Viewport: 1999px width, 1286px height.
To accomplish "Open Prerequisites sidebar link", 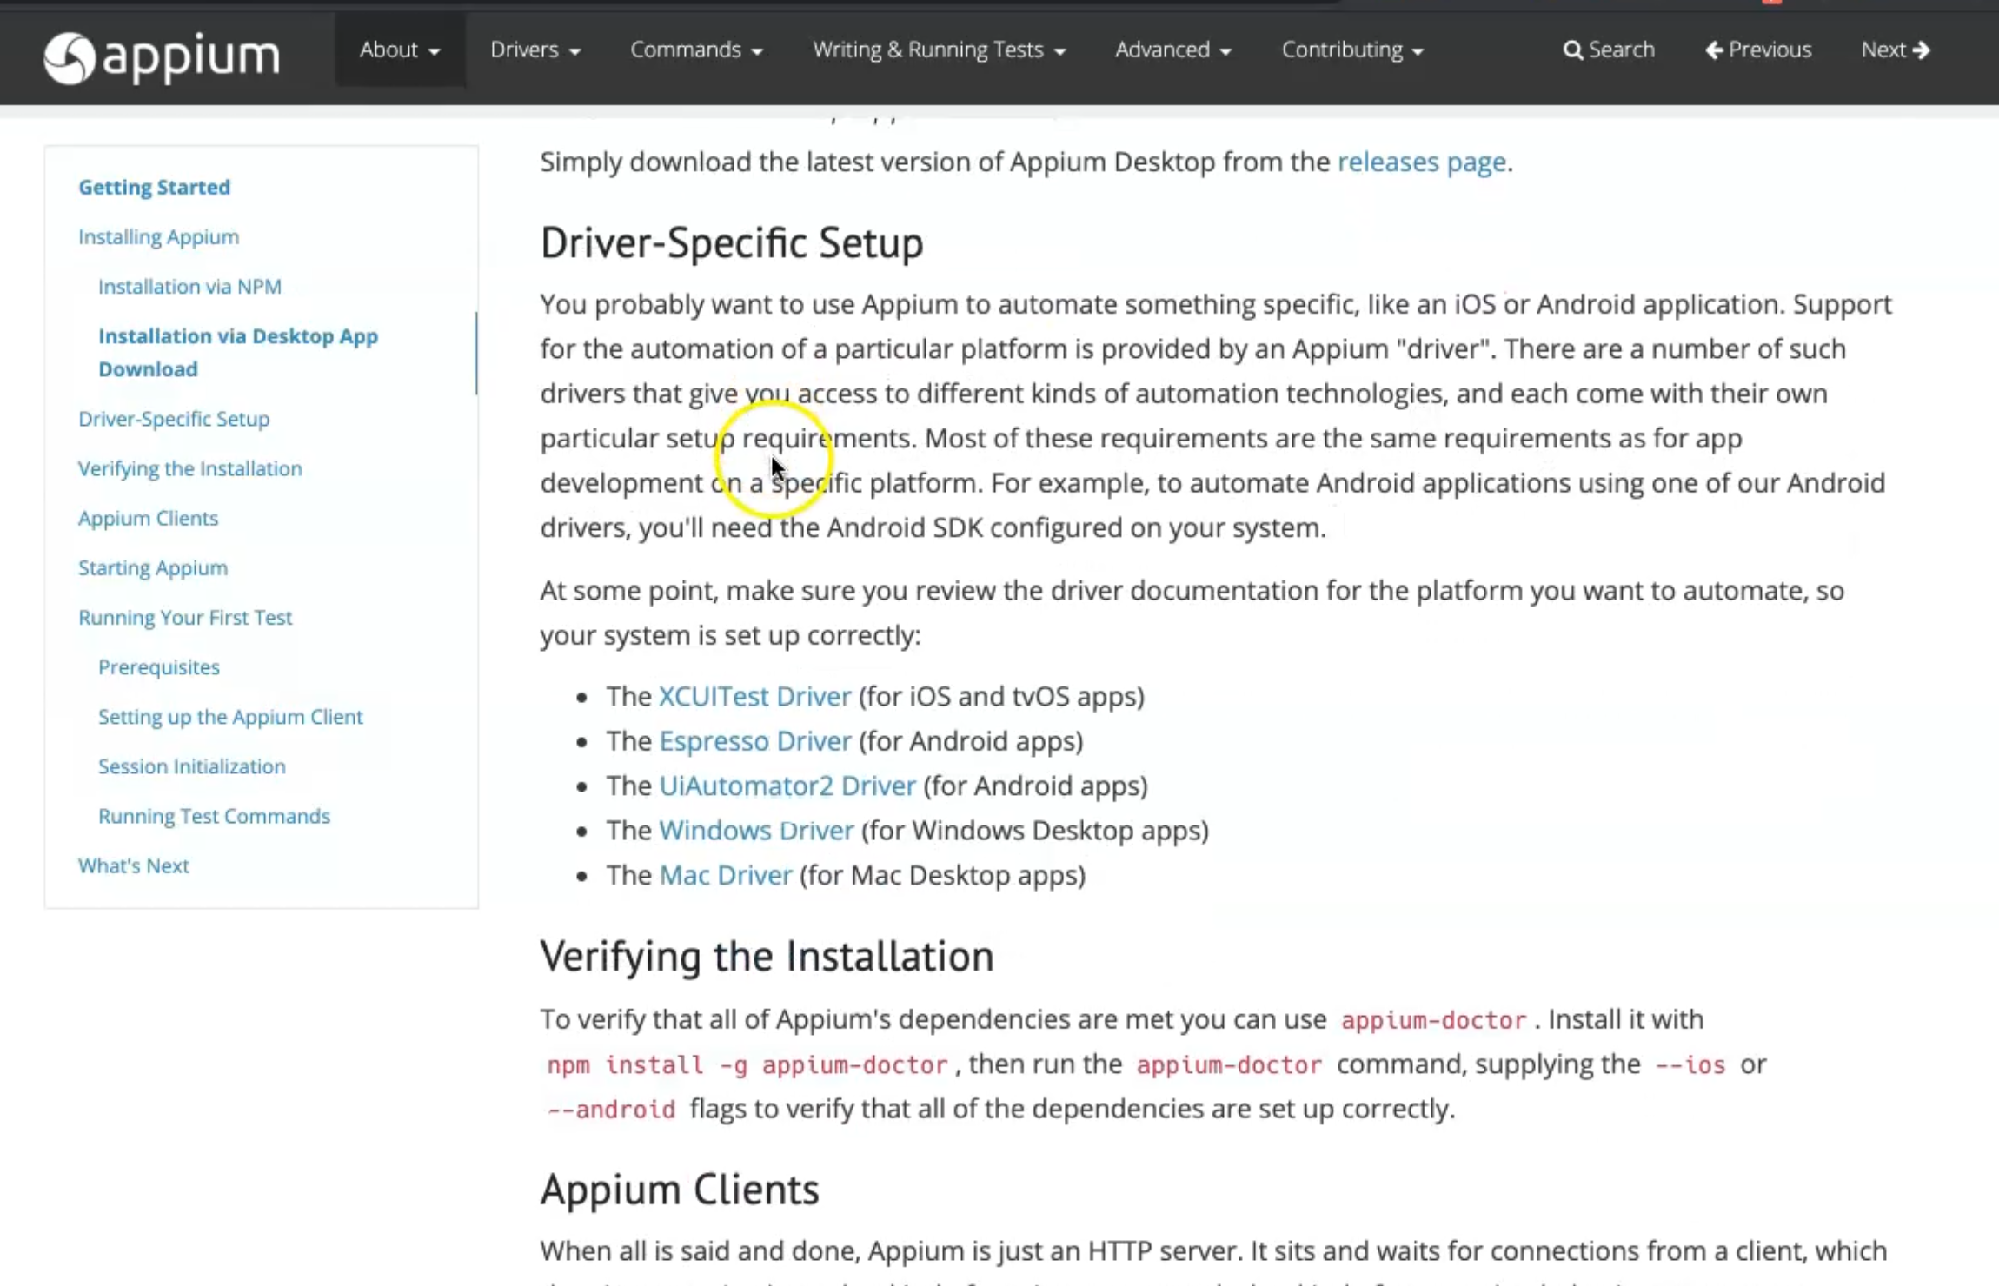I will [x=159, y=666].
